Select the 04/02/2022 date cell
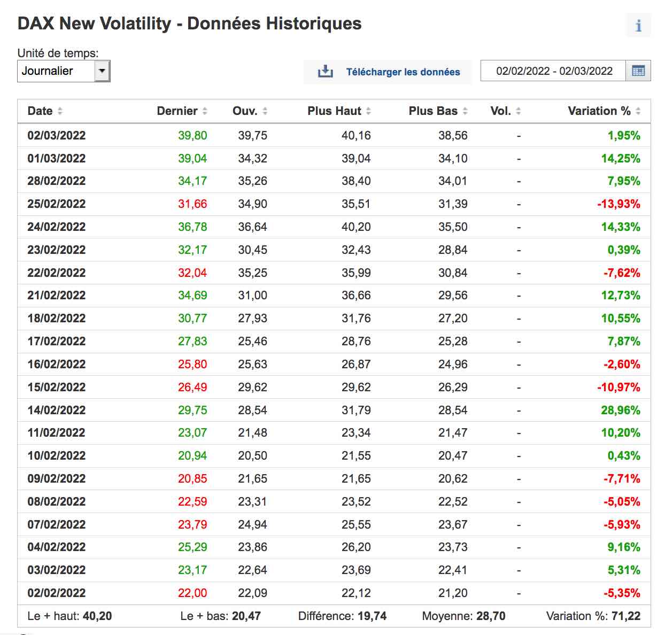Image resolution: width=665 pixels, height=635 pixels. (57, 547)
